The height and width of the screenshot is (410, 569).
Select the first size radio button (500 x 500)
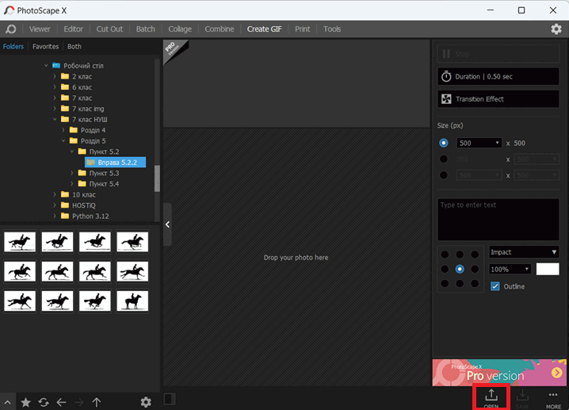[x=444, y=143]
